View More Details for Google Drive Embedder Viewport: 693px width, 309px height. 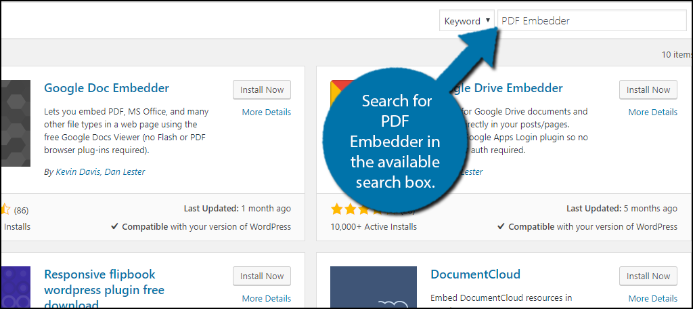pos(653,112)
